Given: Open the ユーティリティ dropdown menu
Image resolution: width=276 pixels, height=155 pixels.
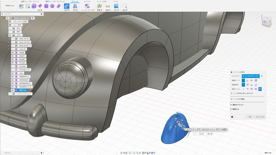Looking at the screenshot, I should click(x=88, y=10).
